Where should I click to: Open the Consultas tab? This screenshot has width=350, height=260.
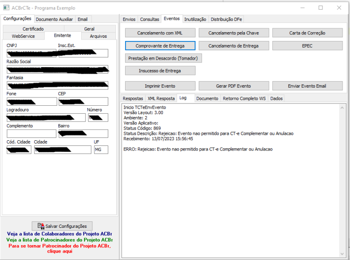149,20
